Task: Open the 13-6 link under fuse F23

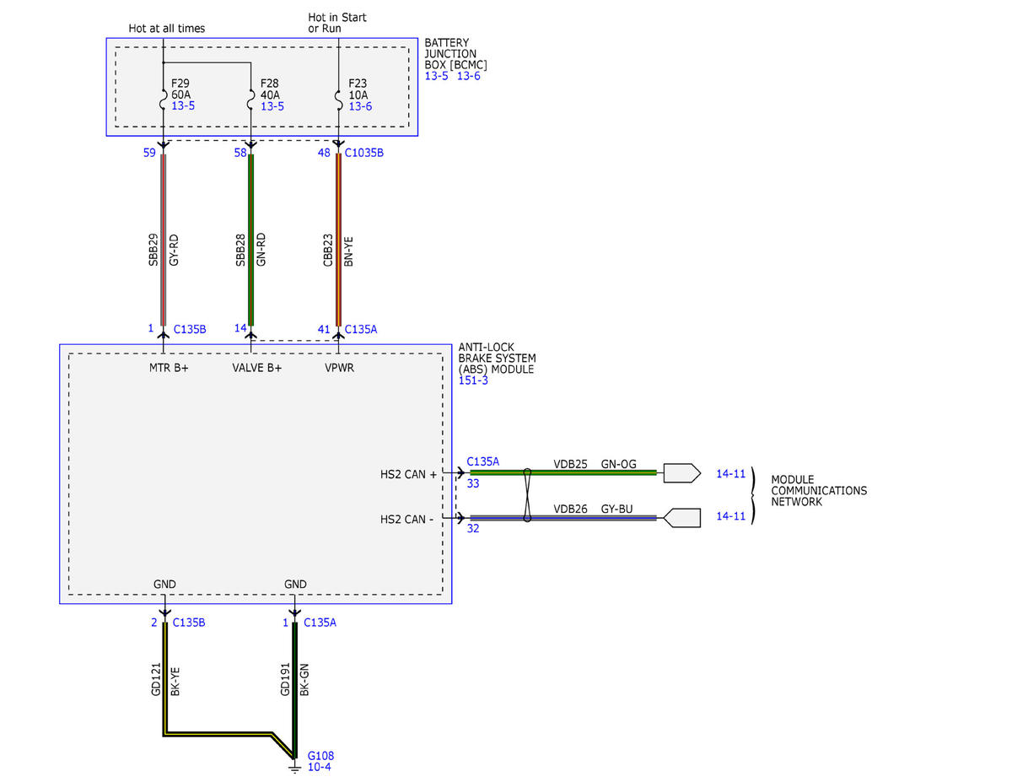Action: coord(360,106)
